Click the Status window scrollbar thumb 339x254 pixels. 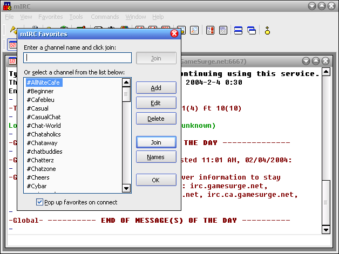click(x=326, y=203)
